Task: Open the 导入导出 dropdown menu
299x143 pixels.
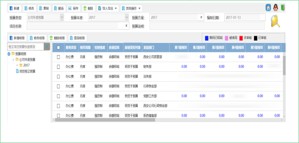Action: pos(108,8)
